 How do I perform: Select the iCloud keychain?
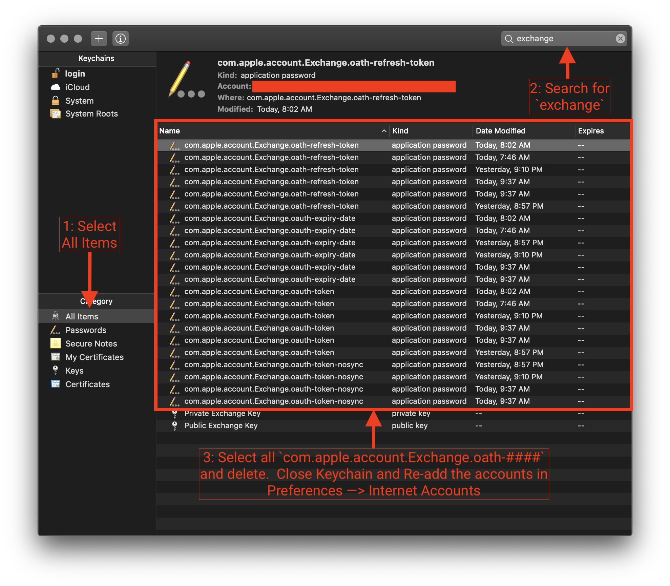(x=97, y=87)
